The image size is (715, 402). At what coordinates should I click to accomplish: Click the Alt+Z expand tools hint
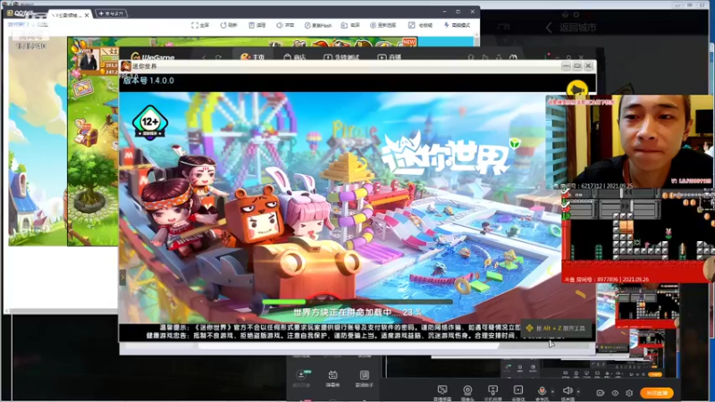[x=557, y=328]
